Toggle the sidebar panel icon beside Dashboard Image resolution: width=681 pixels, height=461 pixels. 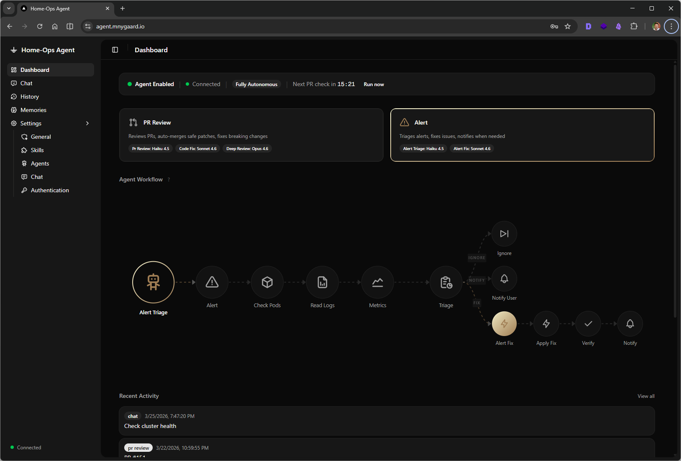point(115,50)
